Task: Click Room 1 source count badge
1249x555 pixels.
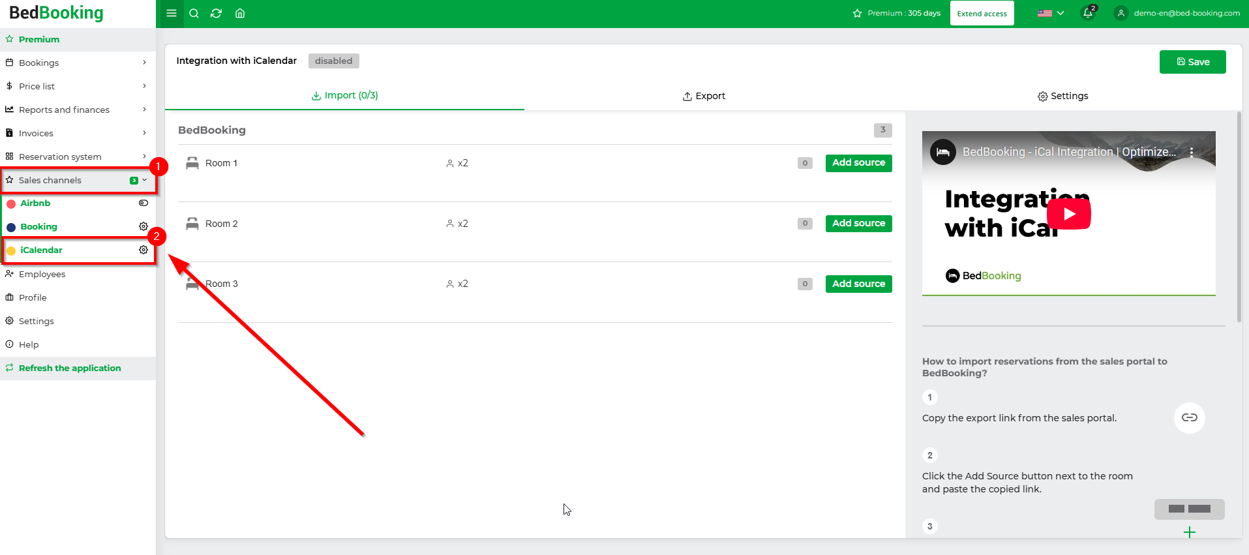Action: [x=805, y=163]
